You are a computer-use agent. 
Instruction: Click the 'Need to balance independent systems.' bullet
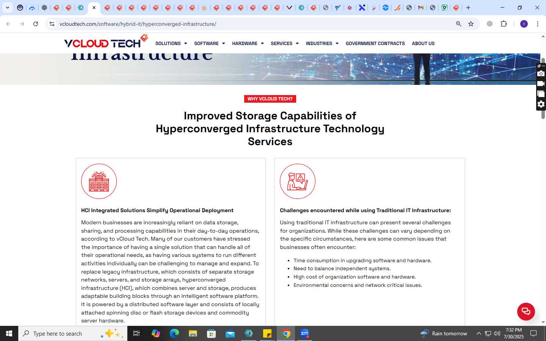(342, 269)
